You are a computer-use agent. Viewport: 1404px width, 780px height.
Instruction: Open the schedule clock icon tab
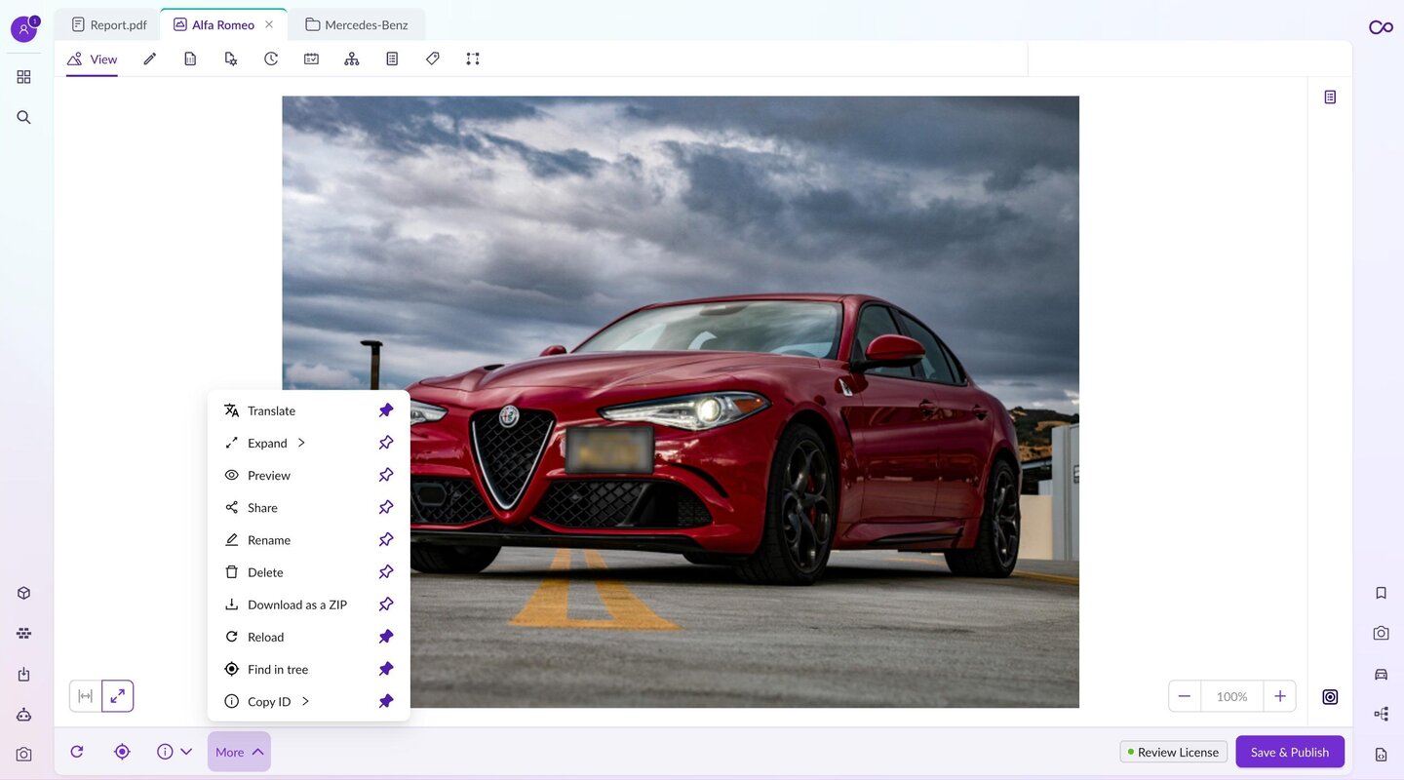271,58
